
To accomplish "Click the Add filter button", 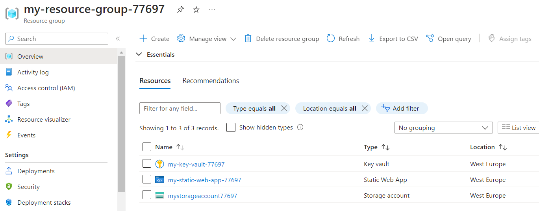I will 402,109.
